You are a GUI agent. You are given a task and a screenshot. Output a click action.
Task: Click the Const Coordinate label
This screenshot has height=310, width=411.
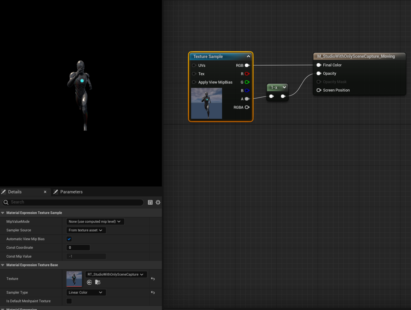coord(20,248)
